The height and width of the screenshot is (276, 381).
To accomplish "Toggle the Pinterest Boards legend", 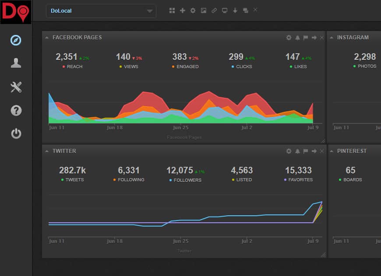I will (350, 180).
